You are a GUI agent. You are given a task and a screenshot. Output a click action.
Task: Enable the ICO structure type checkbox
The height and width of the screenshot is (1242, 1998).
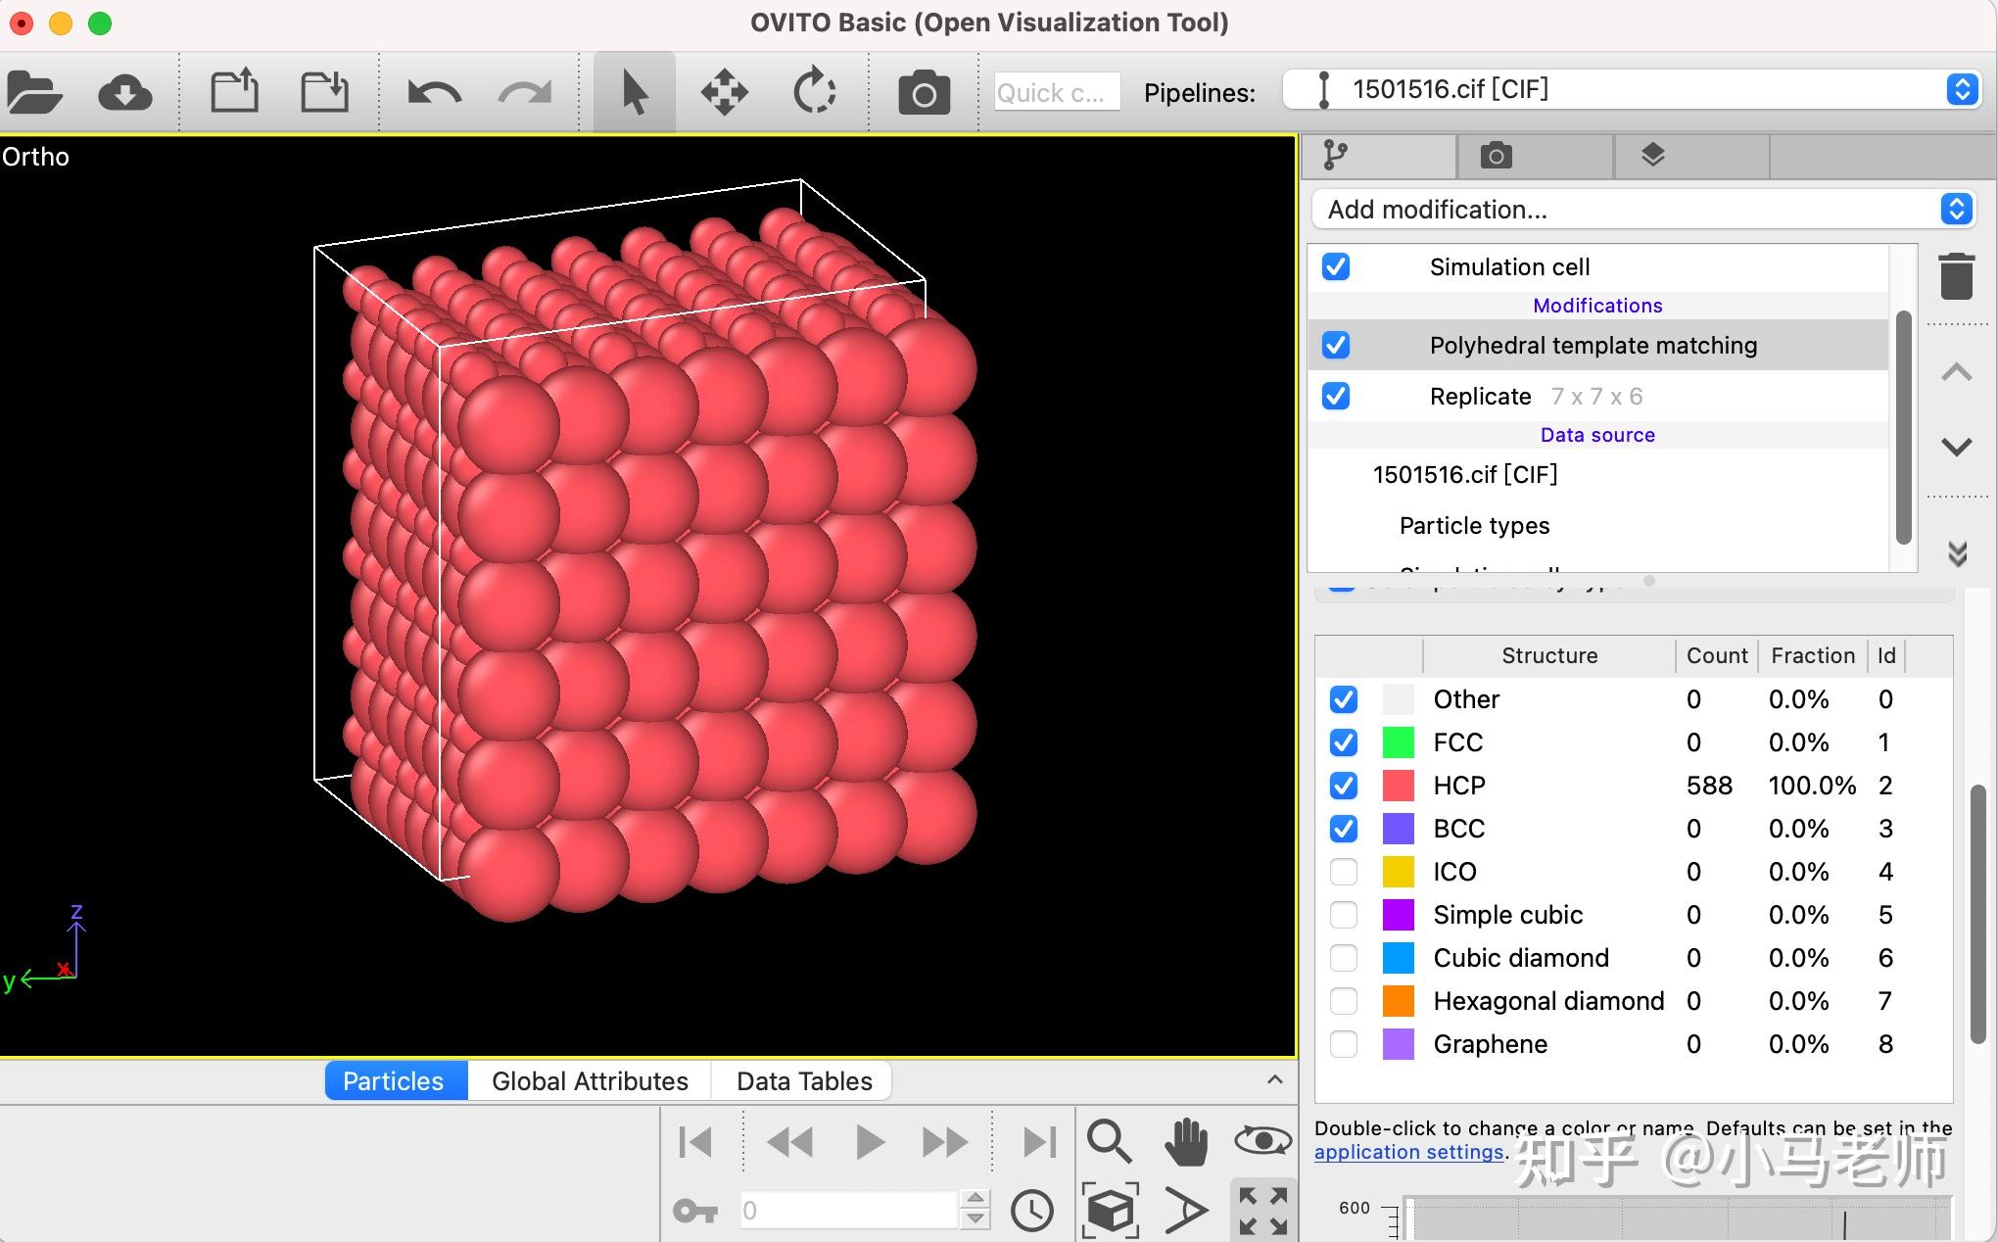(x=1344, y=872)
